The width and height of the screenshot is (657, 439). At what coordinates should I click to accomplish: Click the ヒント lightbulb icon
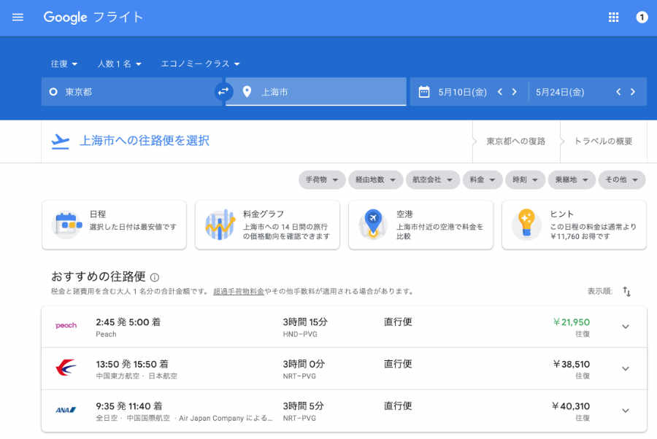coord(526,225)
